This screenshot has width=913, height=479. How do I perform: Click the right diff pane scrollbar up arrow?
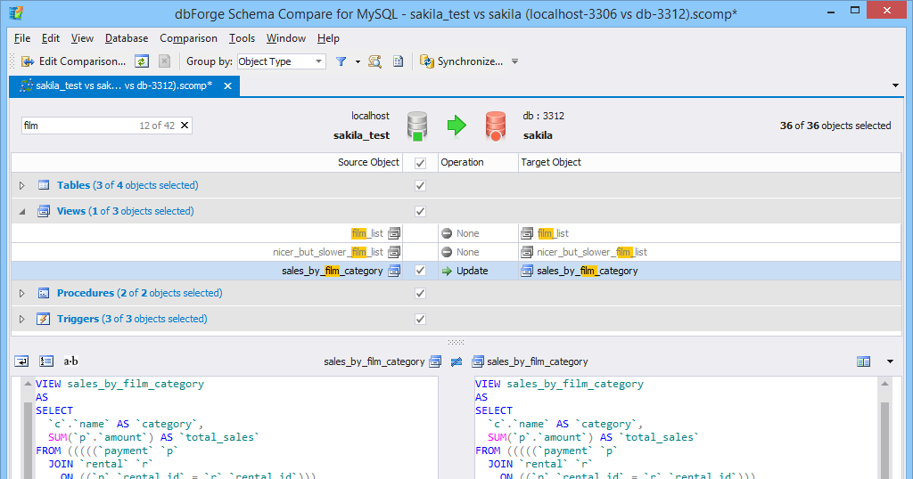(885, 384)
